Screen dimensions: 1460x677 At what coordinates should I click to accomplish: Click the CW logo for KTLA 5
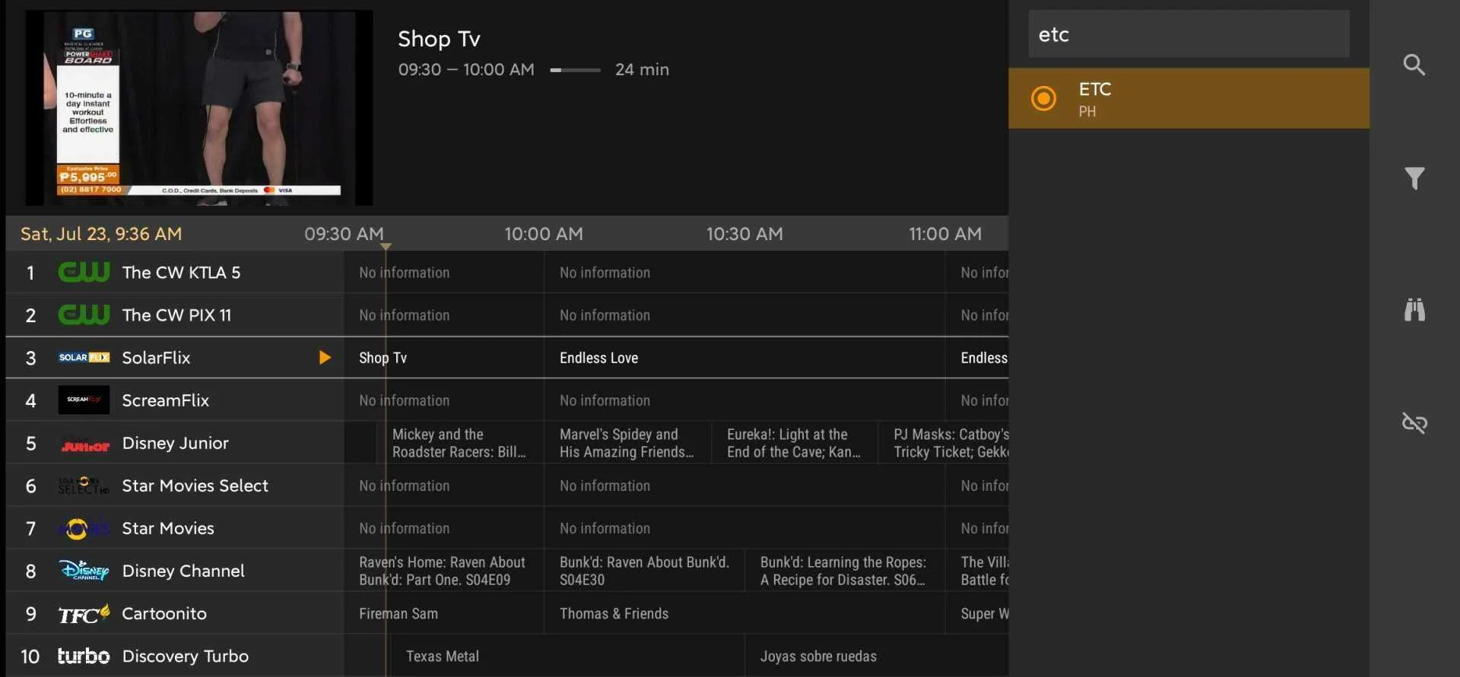pos(84,272)
